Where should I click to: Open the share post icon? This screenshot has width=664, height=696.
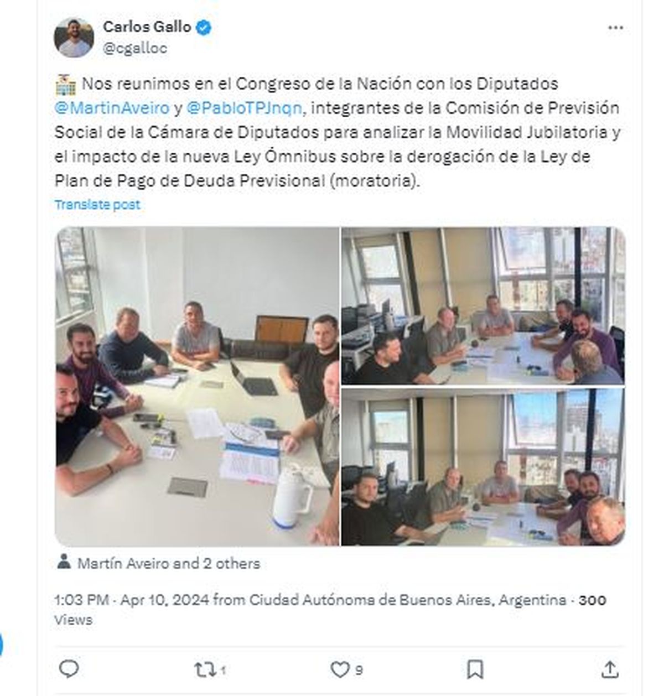pos(610,669)
